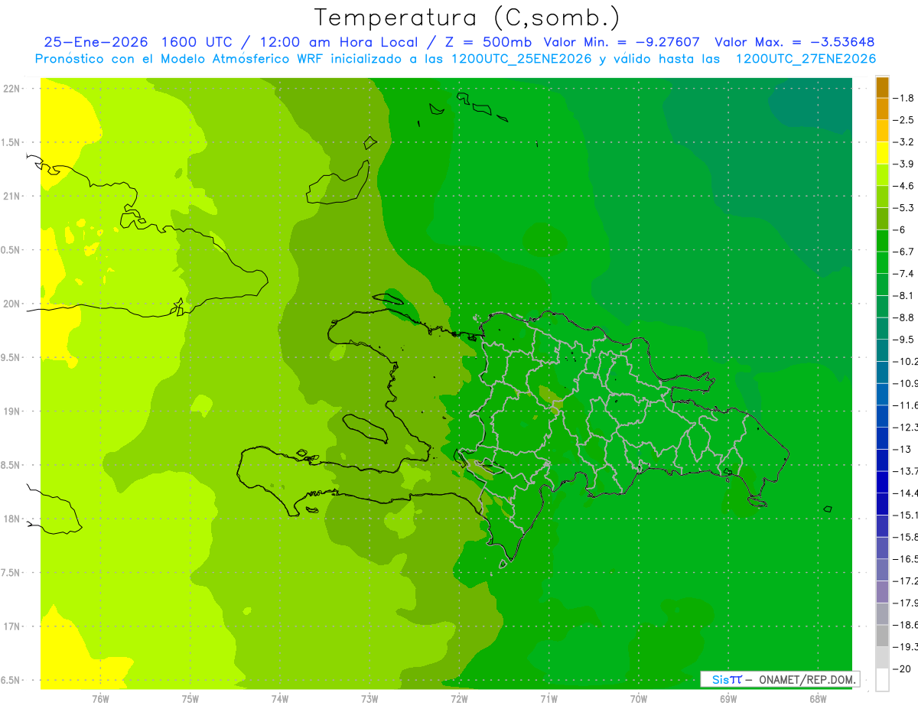Screen dimensions: 918x709
Task: Select the '25-Ene-2026' date text
Action: 96,42
